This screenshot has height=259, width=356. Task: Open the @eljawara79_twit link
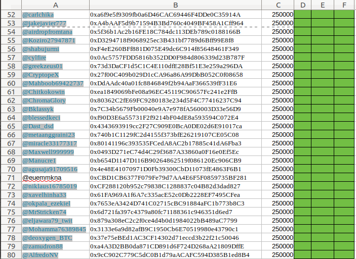click(x=47, y=221)
